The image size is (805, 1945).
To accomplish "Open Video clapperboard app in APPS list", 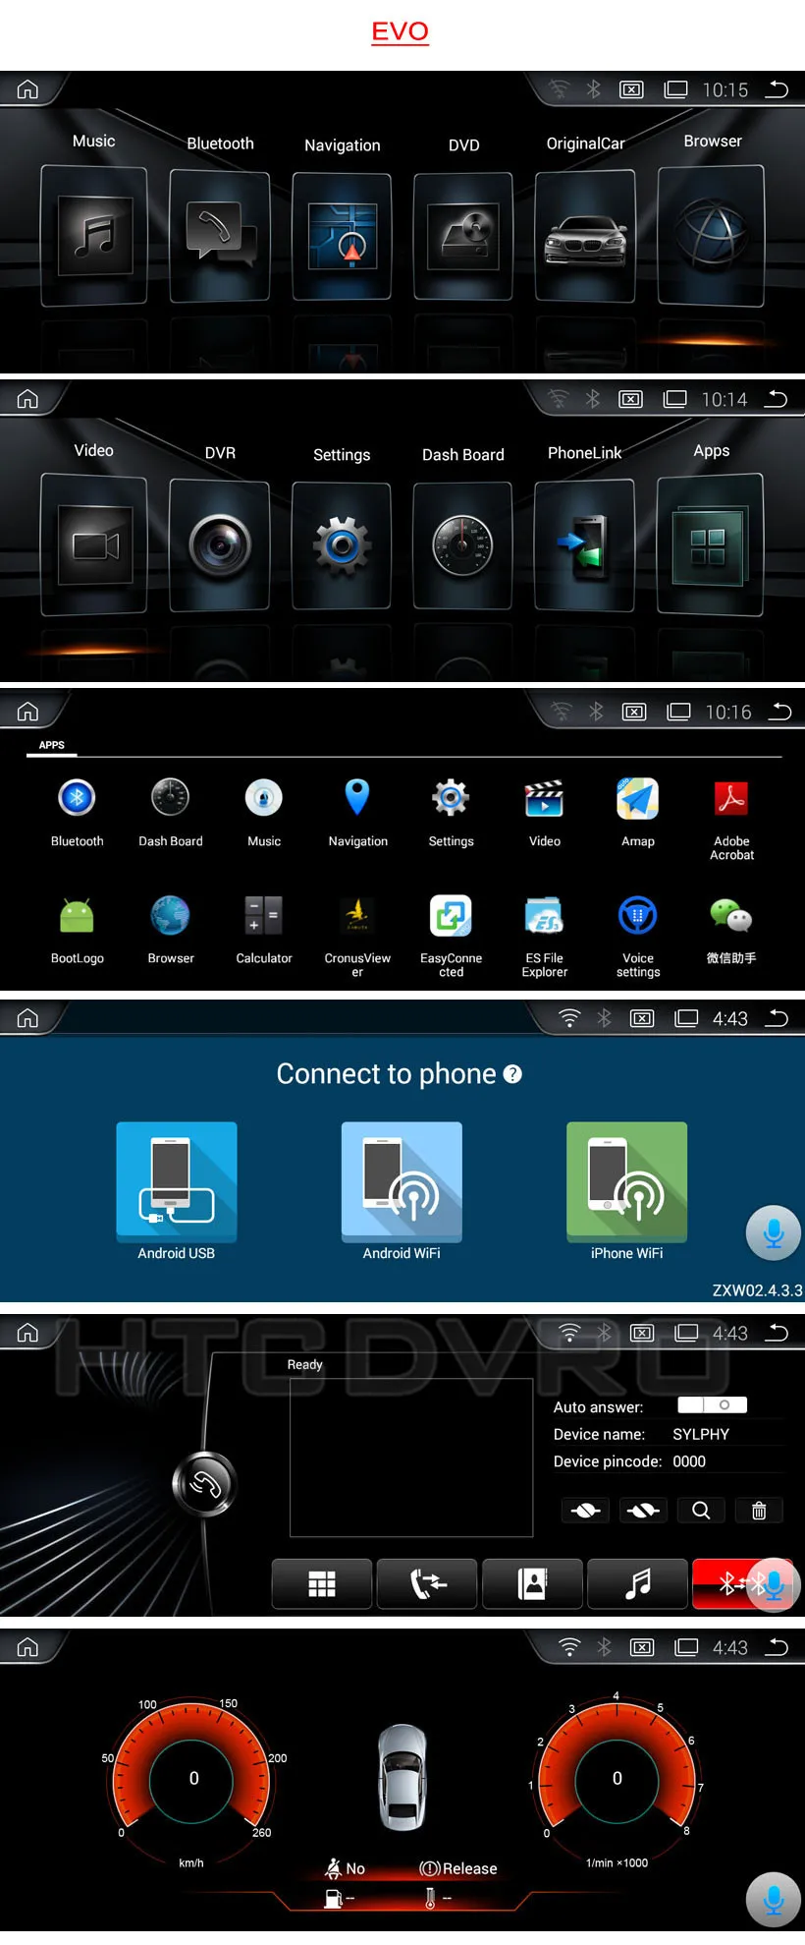I will tap(545, 811).
